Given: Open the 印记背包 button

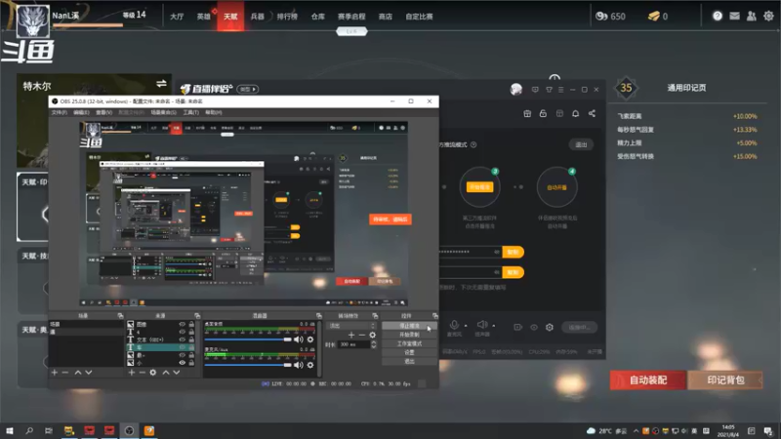Looking at the screenshot, I should 725,380.
